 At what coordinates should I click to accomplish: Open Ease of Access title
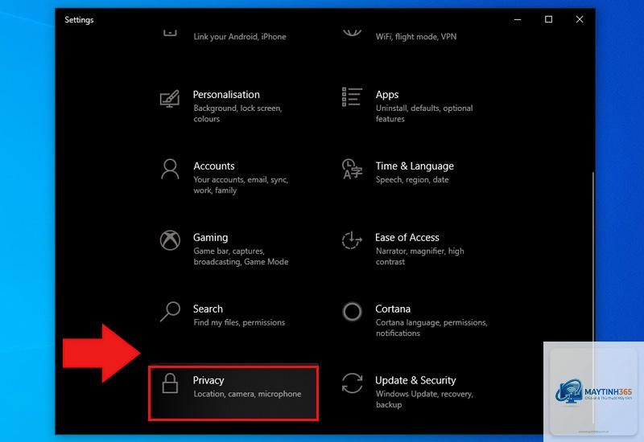tap(407, 237)
